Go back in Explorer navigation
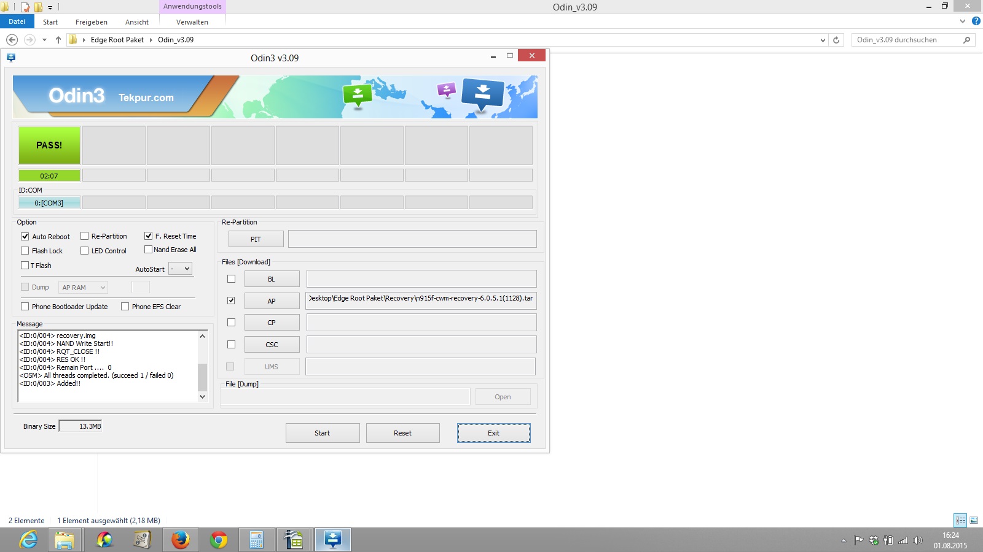The height and width of the screenshot is (552, 983). (12, 40)
